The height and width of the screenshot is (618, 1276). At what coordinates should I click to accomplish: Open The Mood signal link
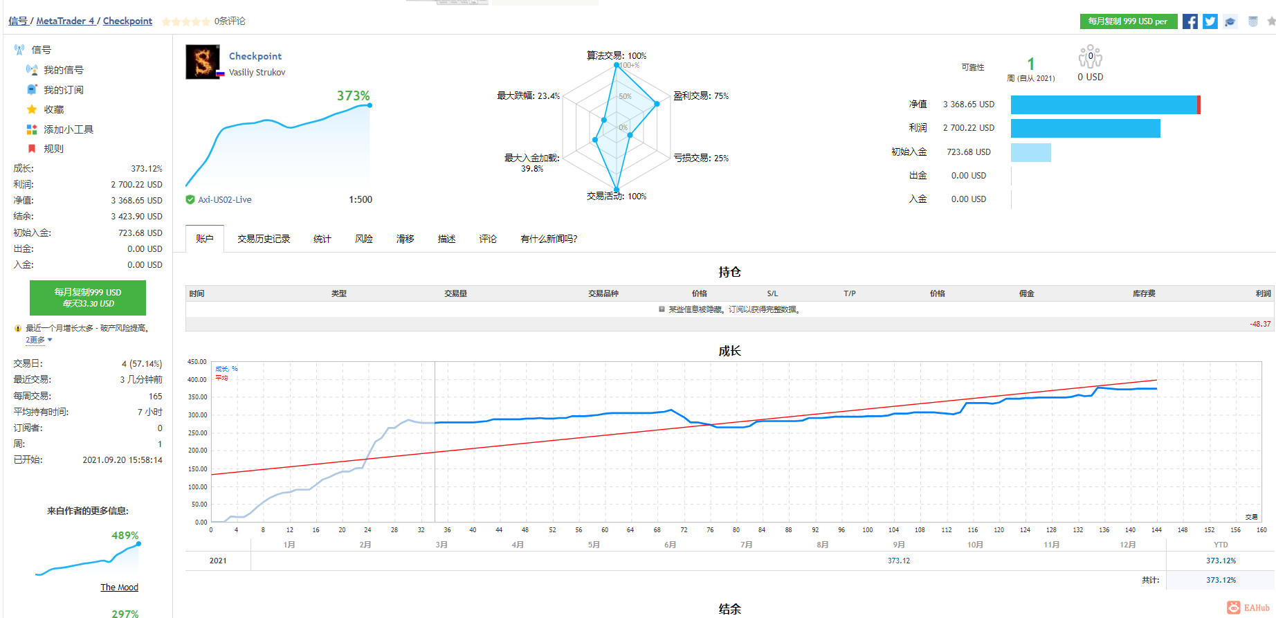coord(119,588)
